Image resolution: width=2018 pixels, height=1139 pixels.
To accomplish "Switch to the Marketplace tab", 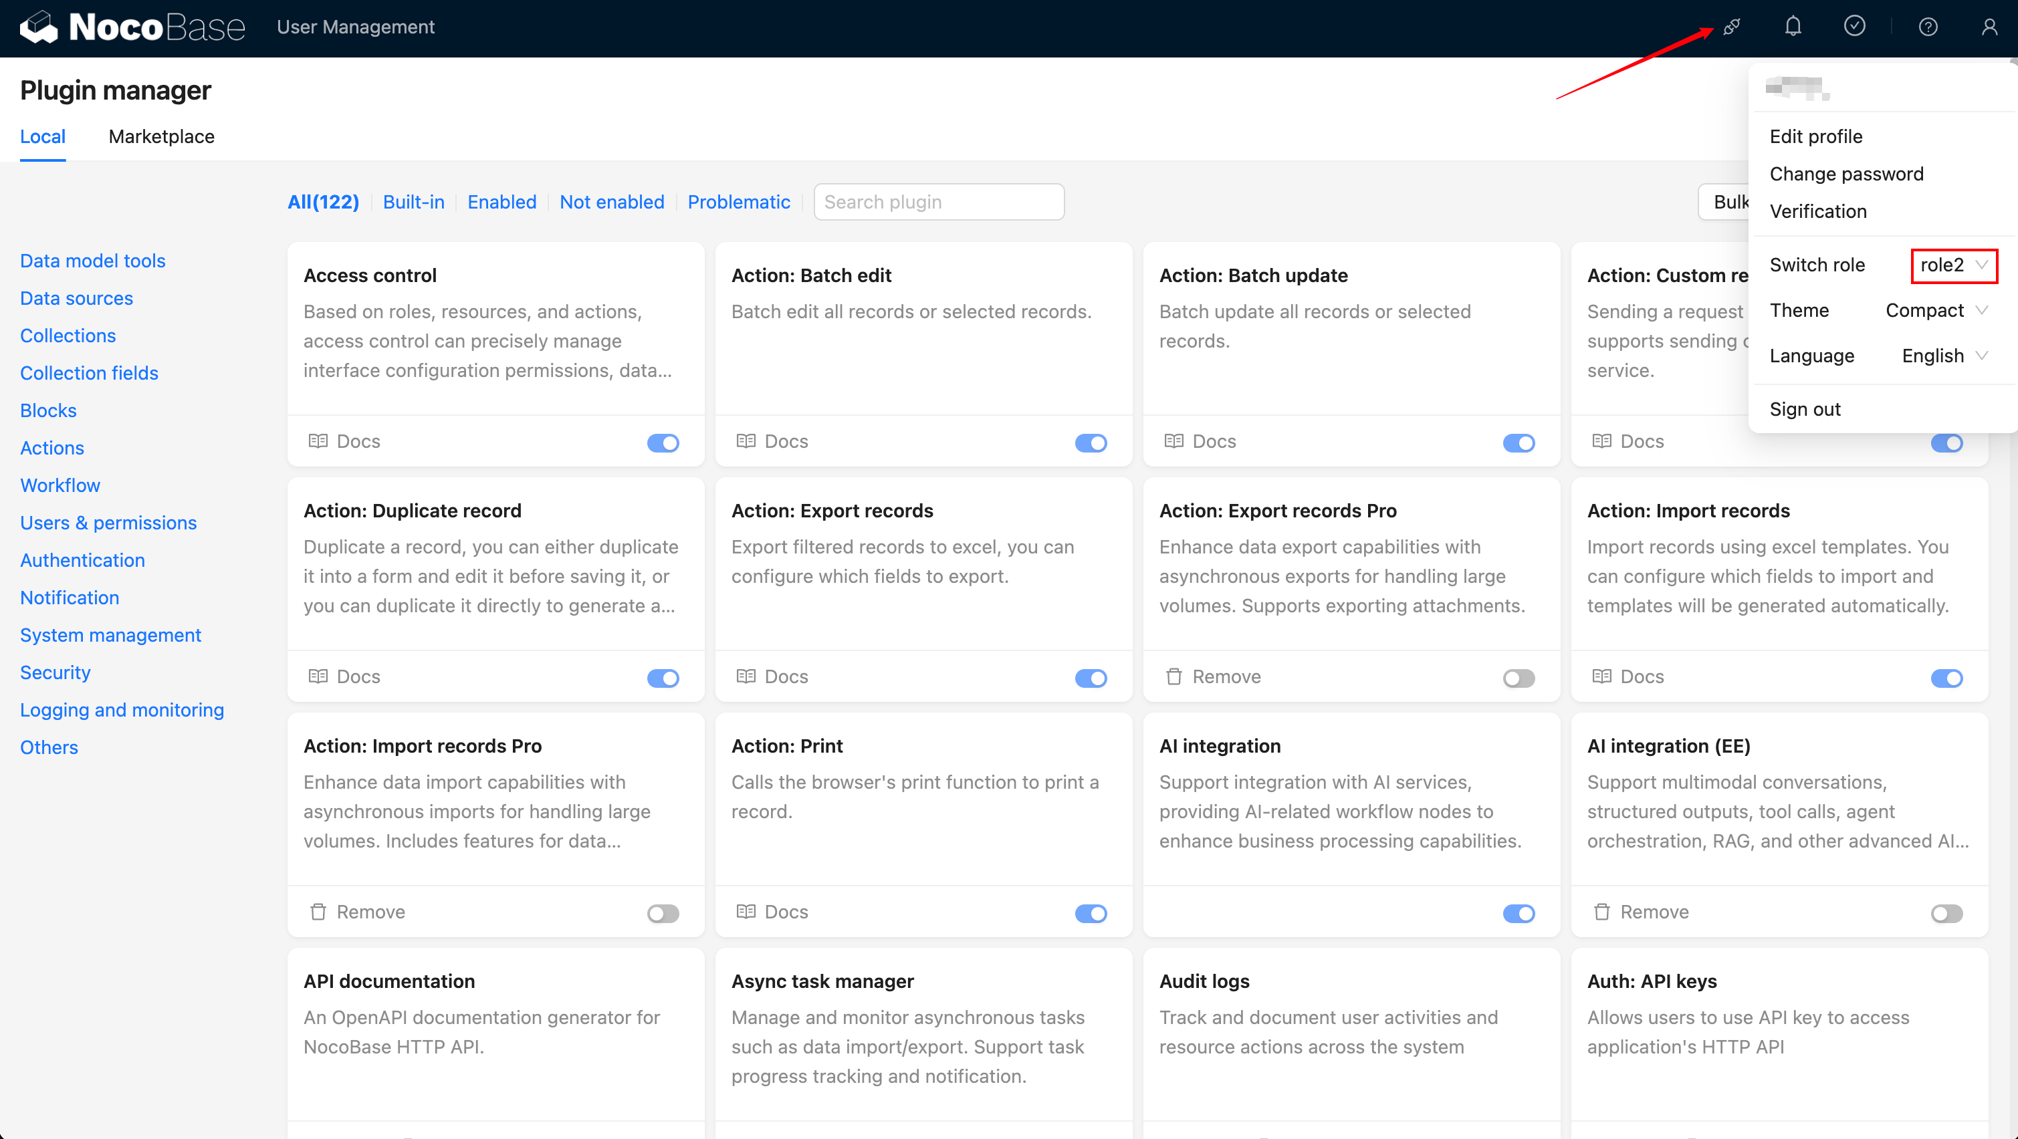I will point(161,136).
